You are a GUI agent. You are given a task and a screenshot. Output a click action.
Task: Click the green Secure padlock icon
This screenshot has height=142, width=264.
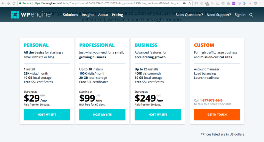tap(20, 3)
